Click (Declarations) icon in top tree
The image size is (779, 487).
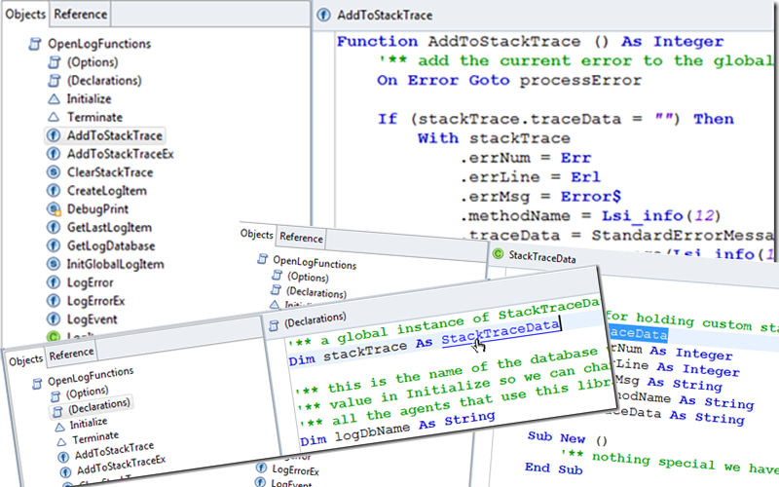pos(54,81)
